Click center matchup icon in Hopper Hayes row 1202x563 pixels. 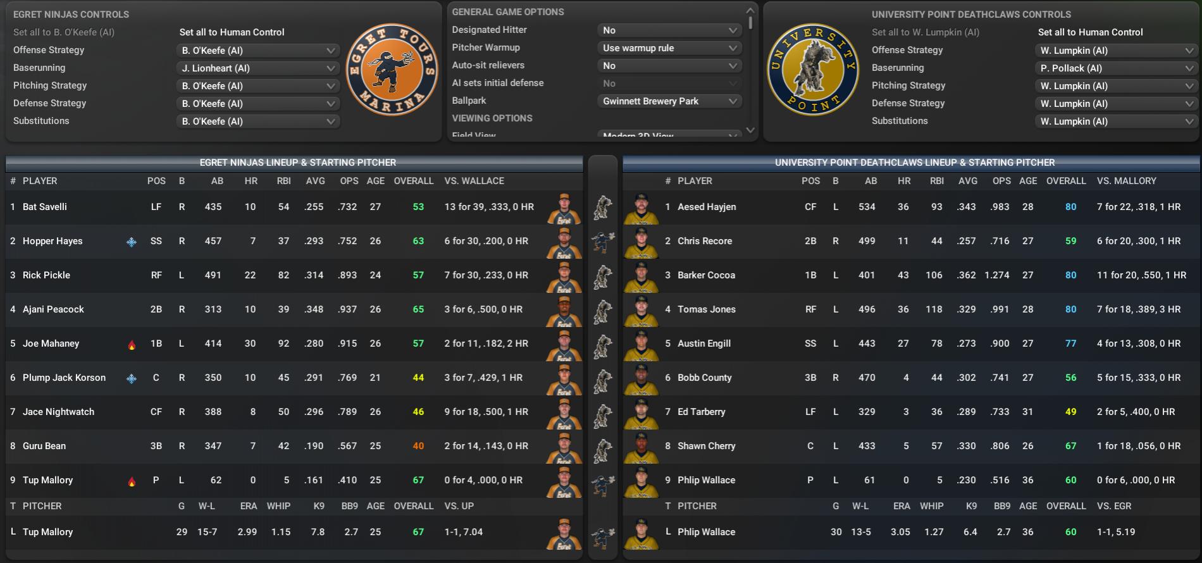[x=602, y=241]
